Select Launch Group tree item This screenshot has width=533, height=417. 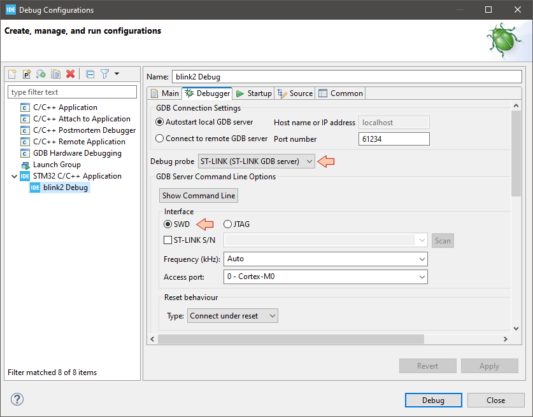click(51, 165)
